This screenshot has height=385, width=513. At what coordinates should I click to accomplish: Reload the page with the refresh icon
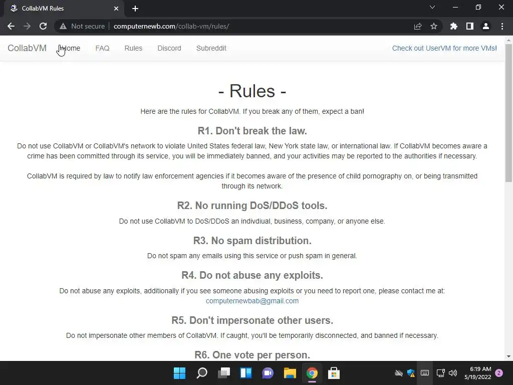43,26
